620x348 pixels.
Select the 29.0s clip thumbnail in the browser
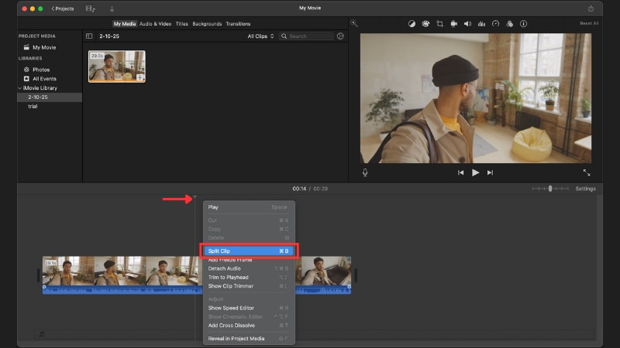(x=116, y=67)
